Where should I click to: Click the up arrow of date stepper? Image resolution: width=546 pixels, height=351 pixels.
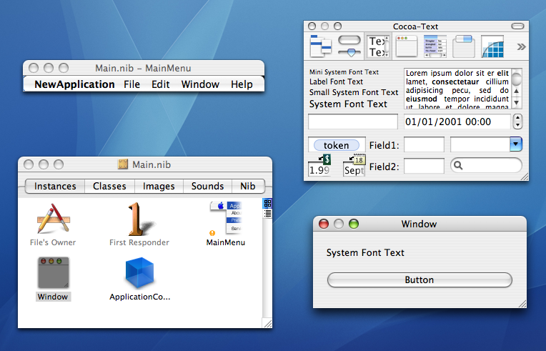(518, 118)
